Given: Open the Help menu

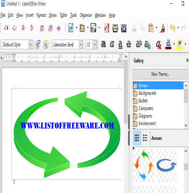Looking at the screenshot, I should (112, 15).
